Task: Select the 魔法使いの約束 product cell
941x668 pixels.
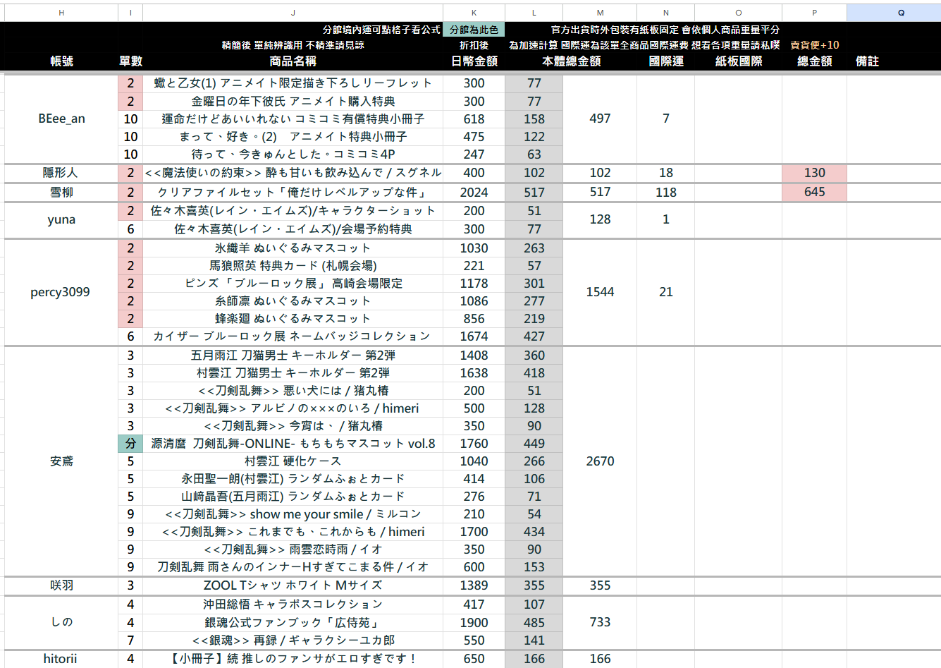Action: pos(293,173)
